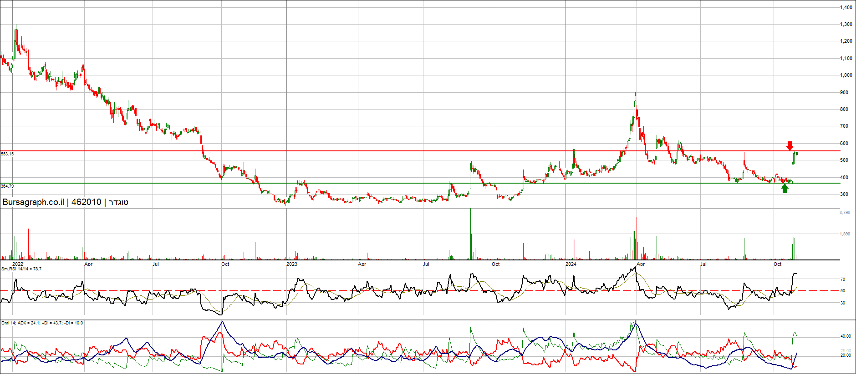The image size is (856, 374).
Task: Click the 553.15 resistance price label
Action: point(7,154)
